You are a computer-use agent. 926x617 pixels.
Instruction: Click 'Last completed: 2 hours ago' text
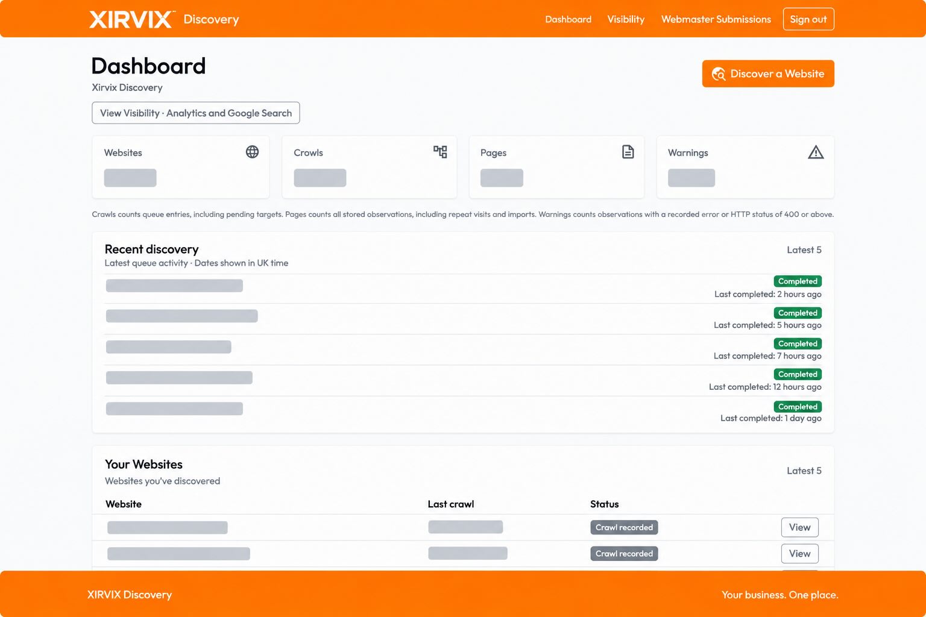767,294
